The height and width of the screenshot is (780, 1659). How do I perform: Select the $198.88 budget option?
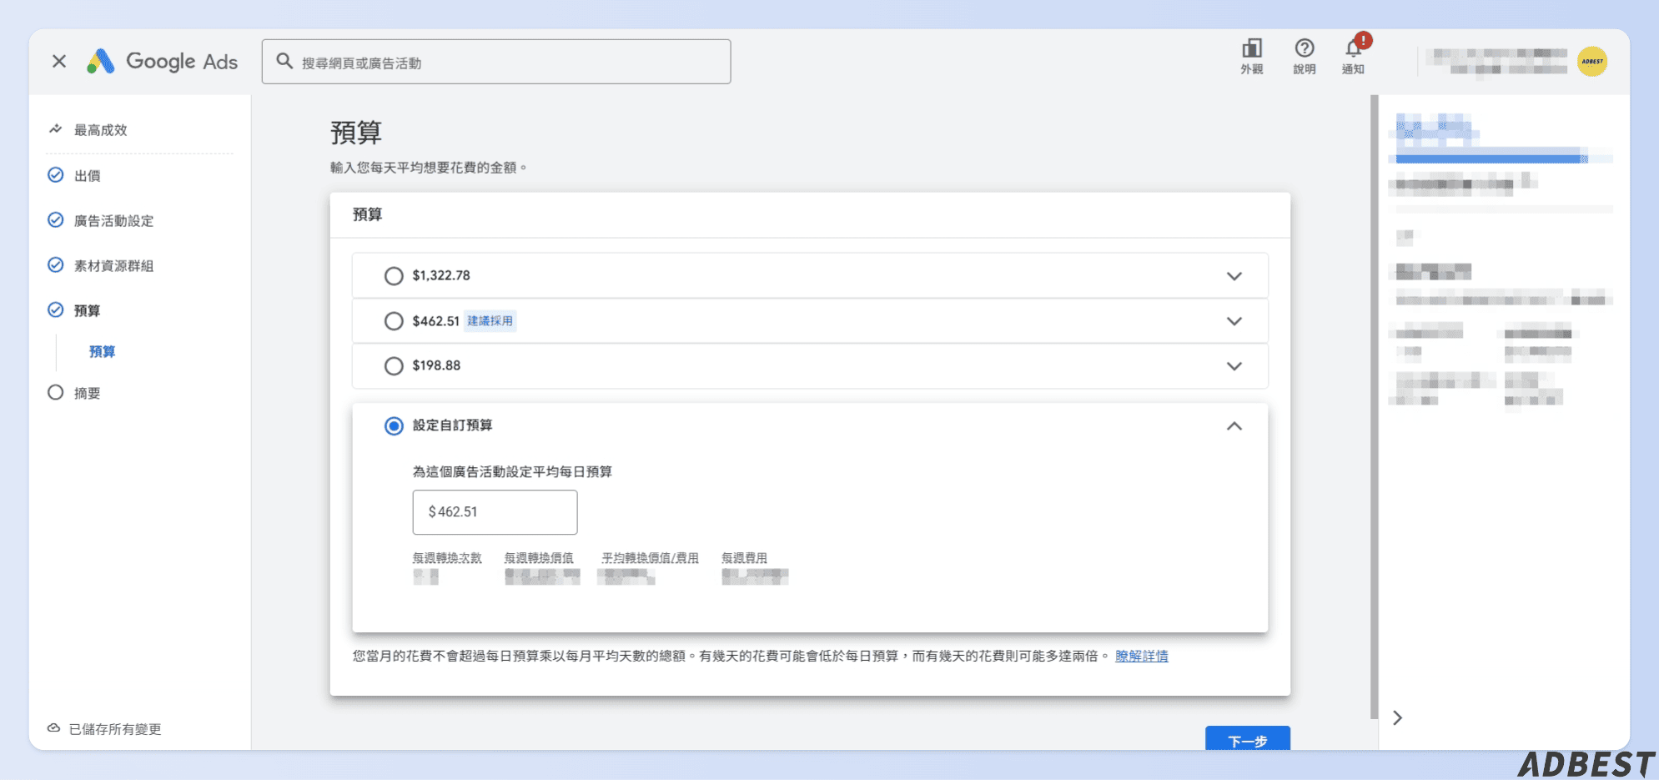coord(394,366)
